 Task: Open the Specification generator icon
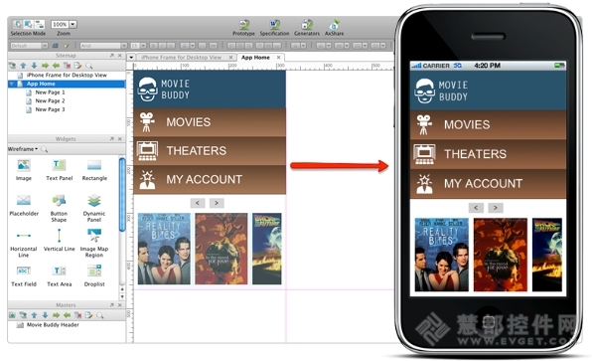274,25
